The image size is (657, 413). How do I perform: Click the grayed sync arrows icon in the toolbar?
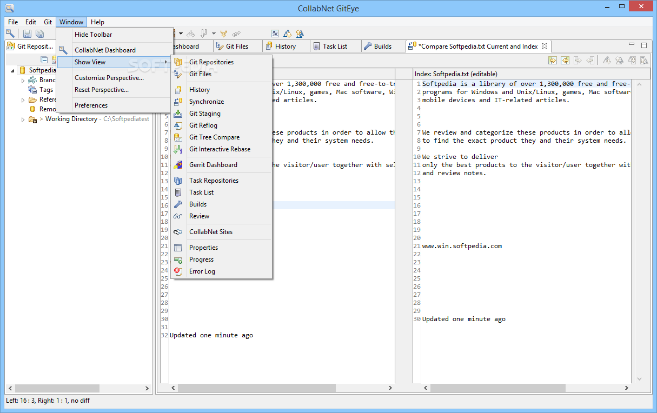point(236,34)
